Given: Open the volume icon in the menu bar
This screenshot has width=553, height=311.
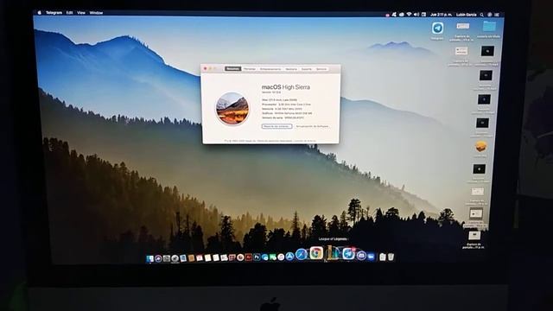Looking at the screenshot, I should pyautogui.click(x=416, y=14).
